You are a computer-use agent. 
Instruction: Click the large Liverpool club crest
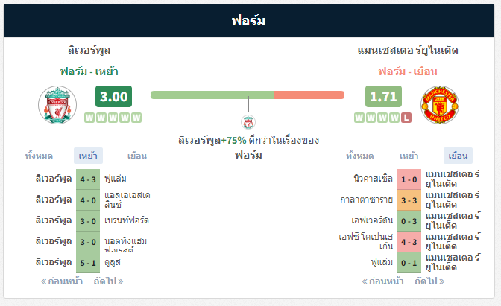tap(57, 105)
